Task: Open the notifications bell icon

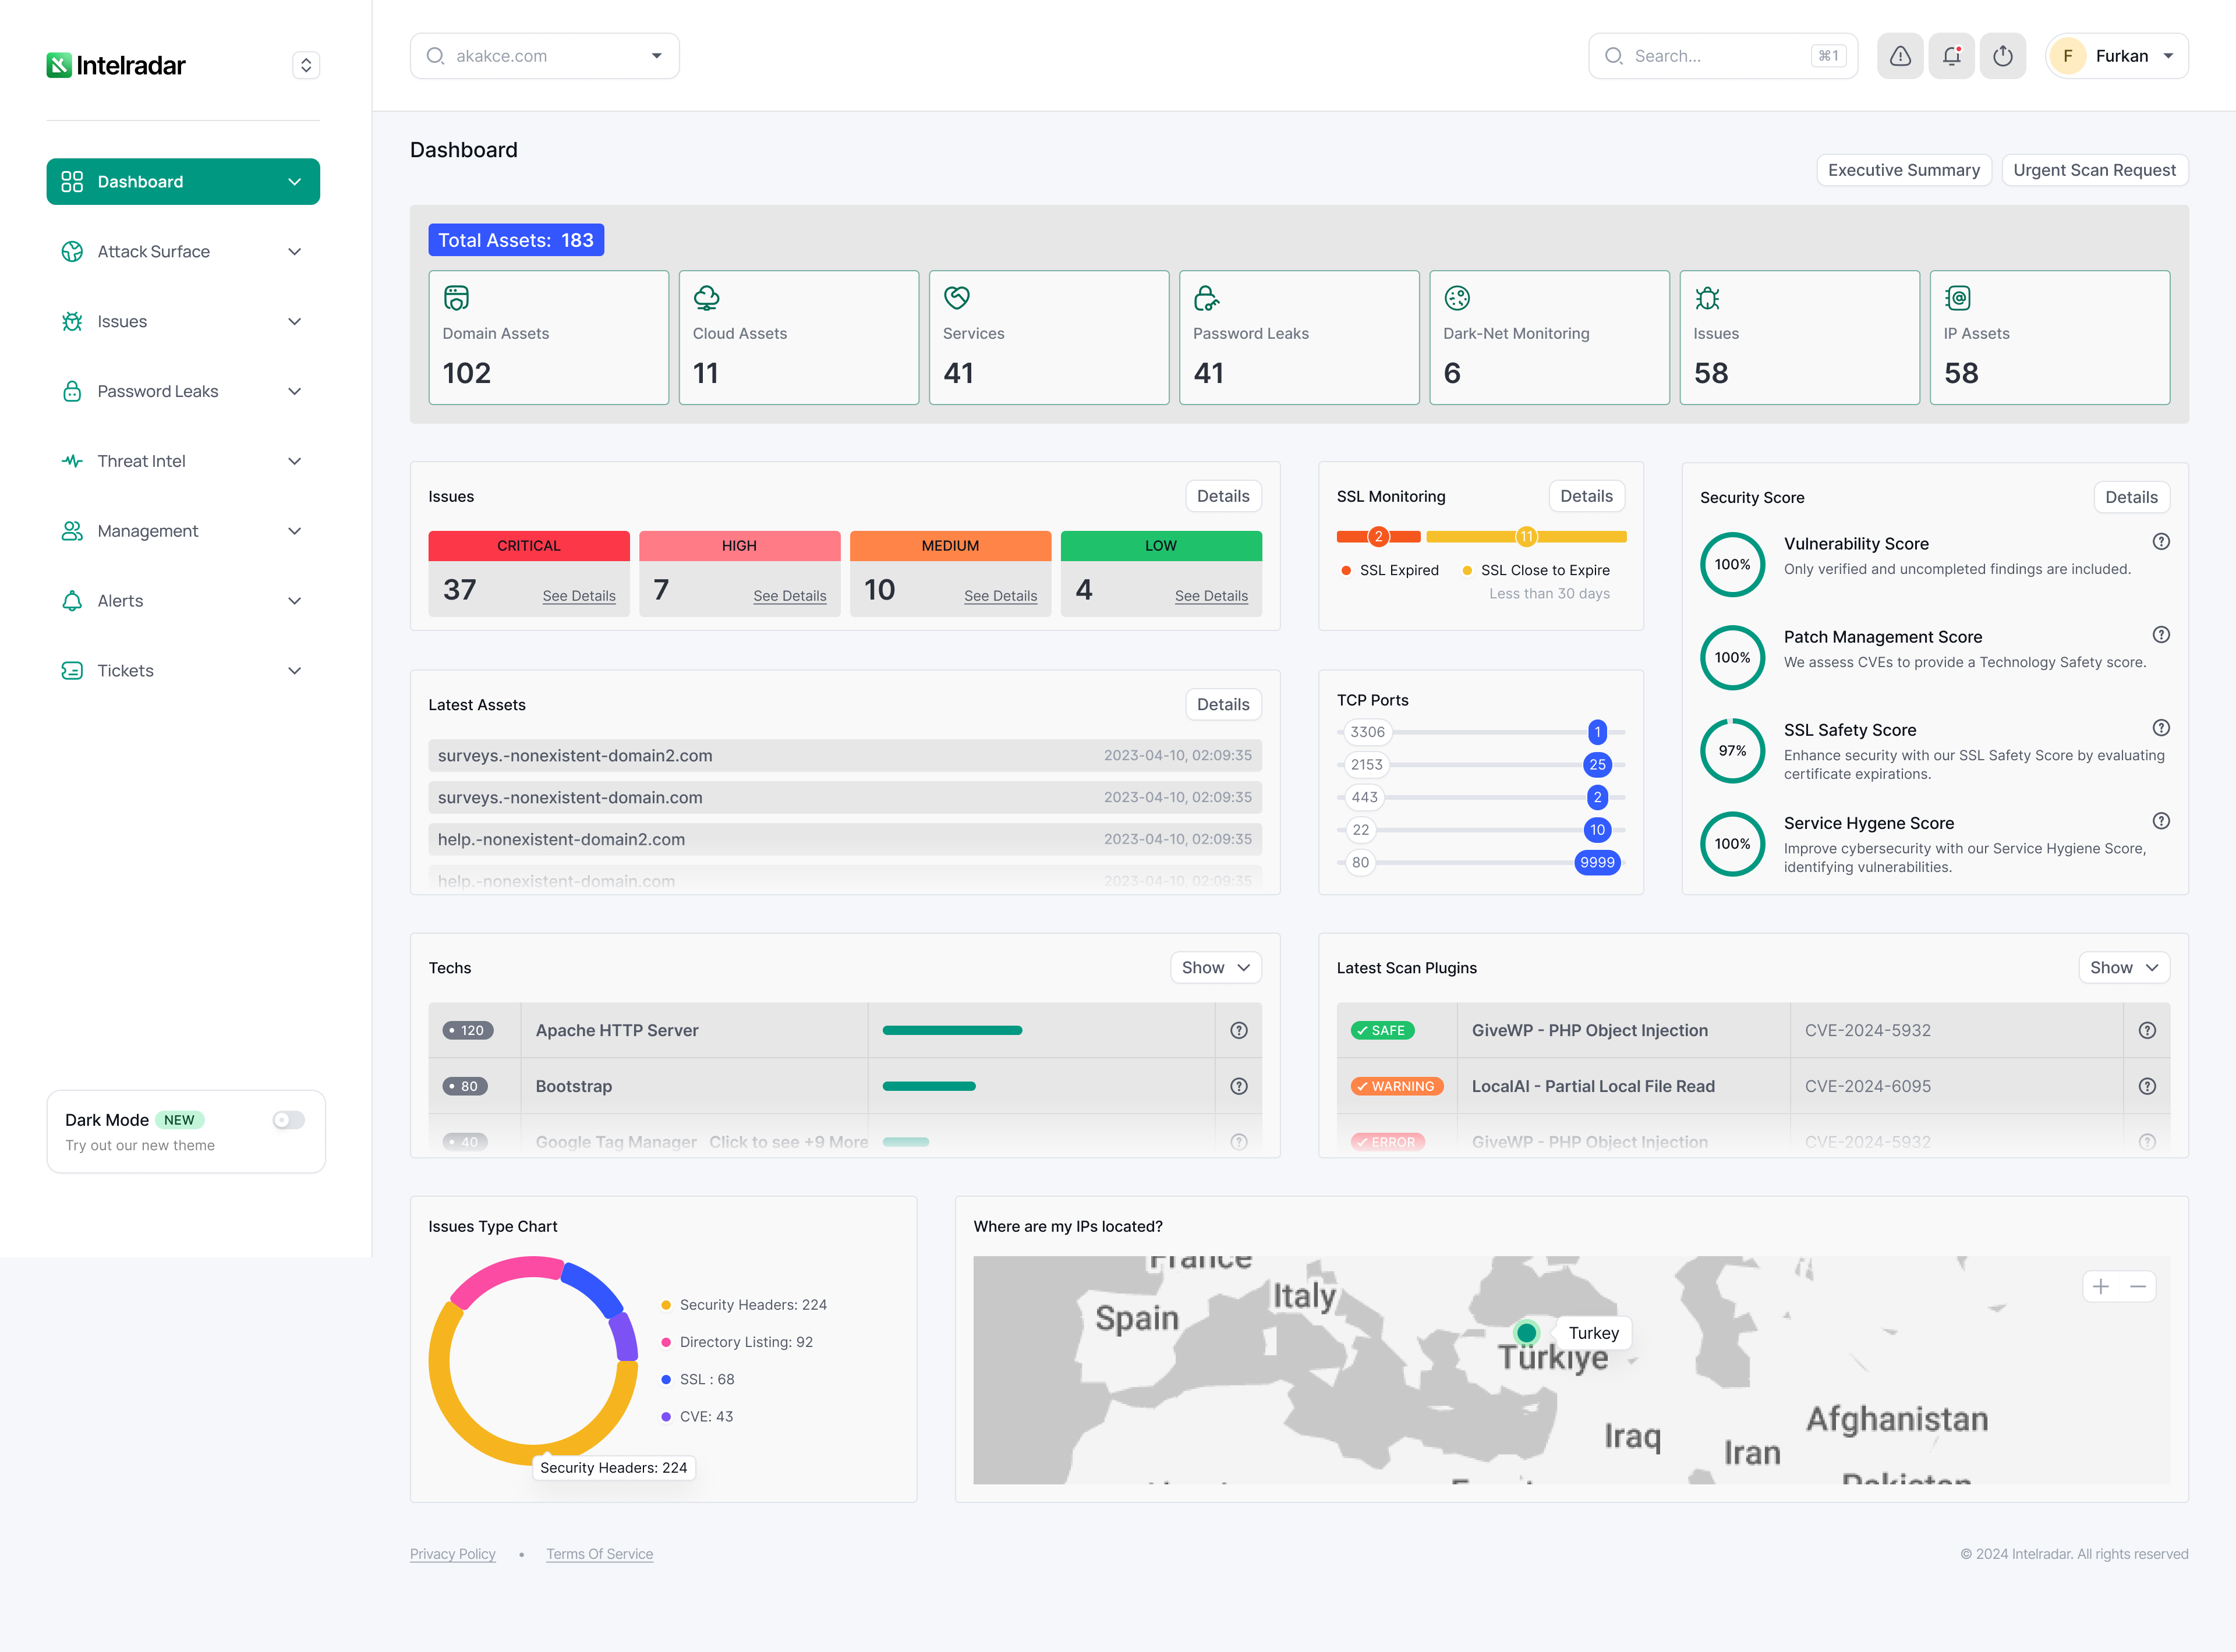Action: coord(1951,56)
